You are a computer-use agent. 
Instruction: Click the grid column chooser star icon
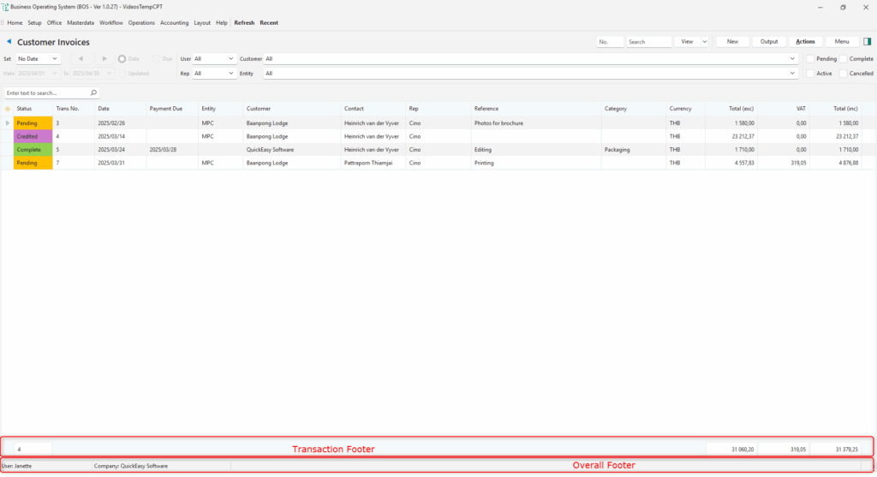[x=8, y=109]
